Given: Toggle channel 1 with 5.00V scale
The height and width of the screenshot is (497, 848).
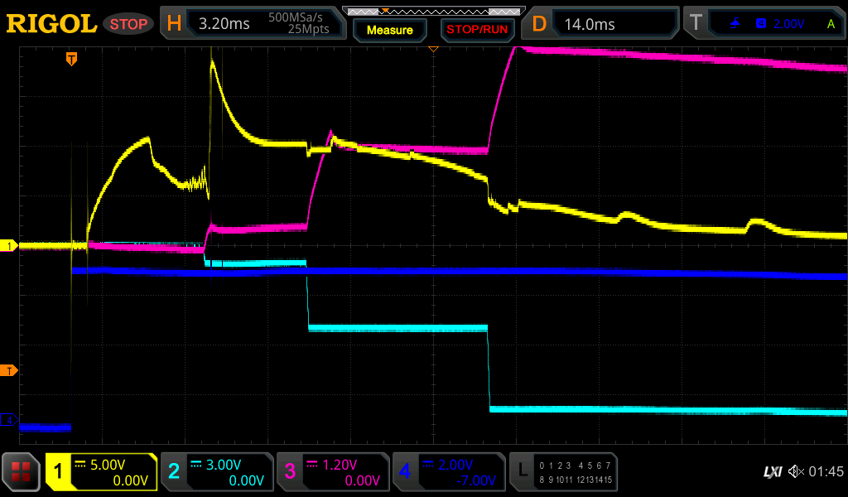Looking at the screenshot, I should tap(101, 472).
